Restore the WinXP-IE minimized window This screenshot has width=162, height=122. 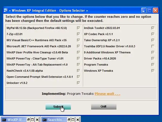click(x=28, y=120)
